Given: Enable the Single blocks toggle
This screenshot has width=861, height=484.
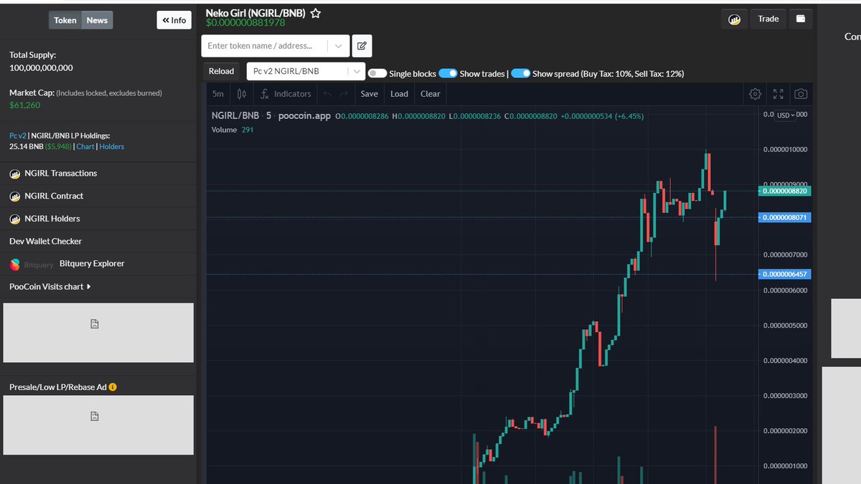Looking at the screenshot, I should (x=377, y=73).
